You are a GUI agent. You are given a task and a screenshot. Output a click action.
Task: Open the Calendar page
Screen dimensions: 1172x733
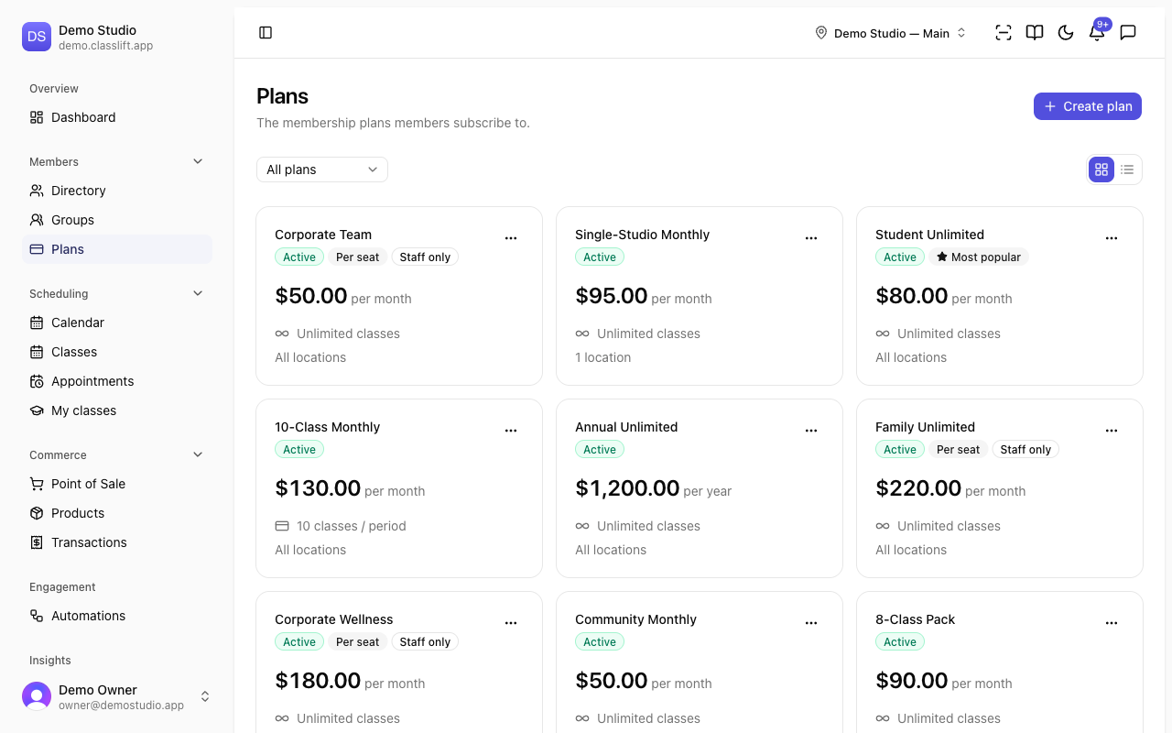coord(117,323)
